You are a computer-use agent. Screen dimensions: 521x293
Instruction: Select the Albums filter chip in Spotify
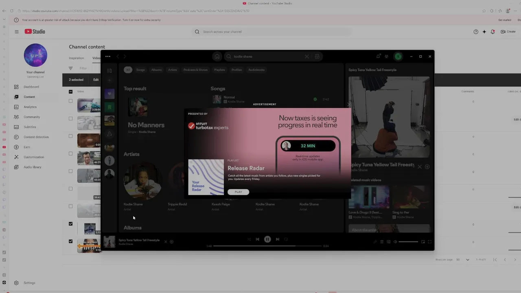(x=156, y=70)
